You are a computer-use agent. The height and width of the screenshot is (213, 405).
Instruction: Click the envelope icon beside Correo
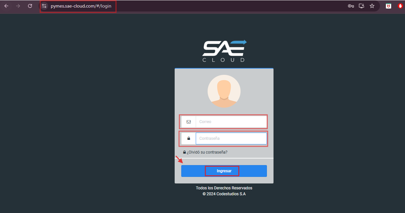[x=188, y=122]
